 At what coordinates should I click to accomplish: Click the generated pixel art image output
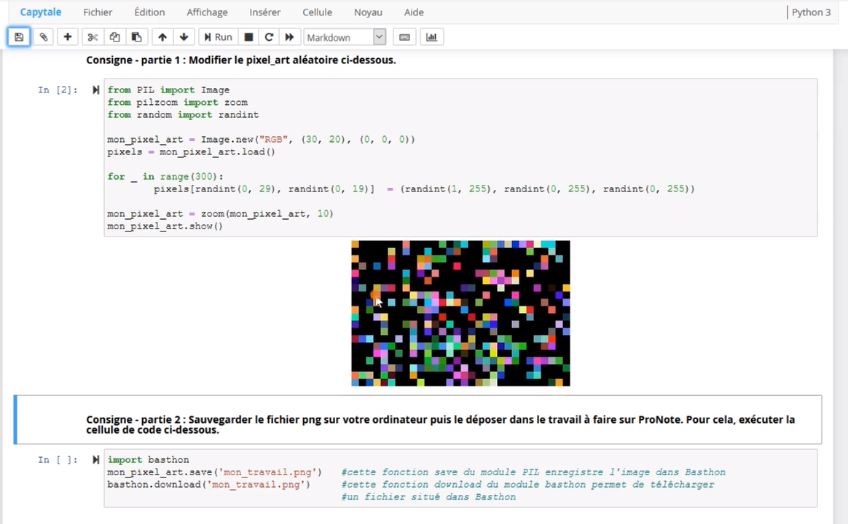coord(460,313)
